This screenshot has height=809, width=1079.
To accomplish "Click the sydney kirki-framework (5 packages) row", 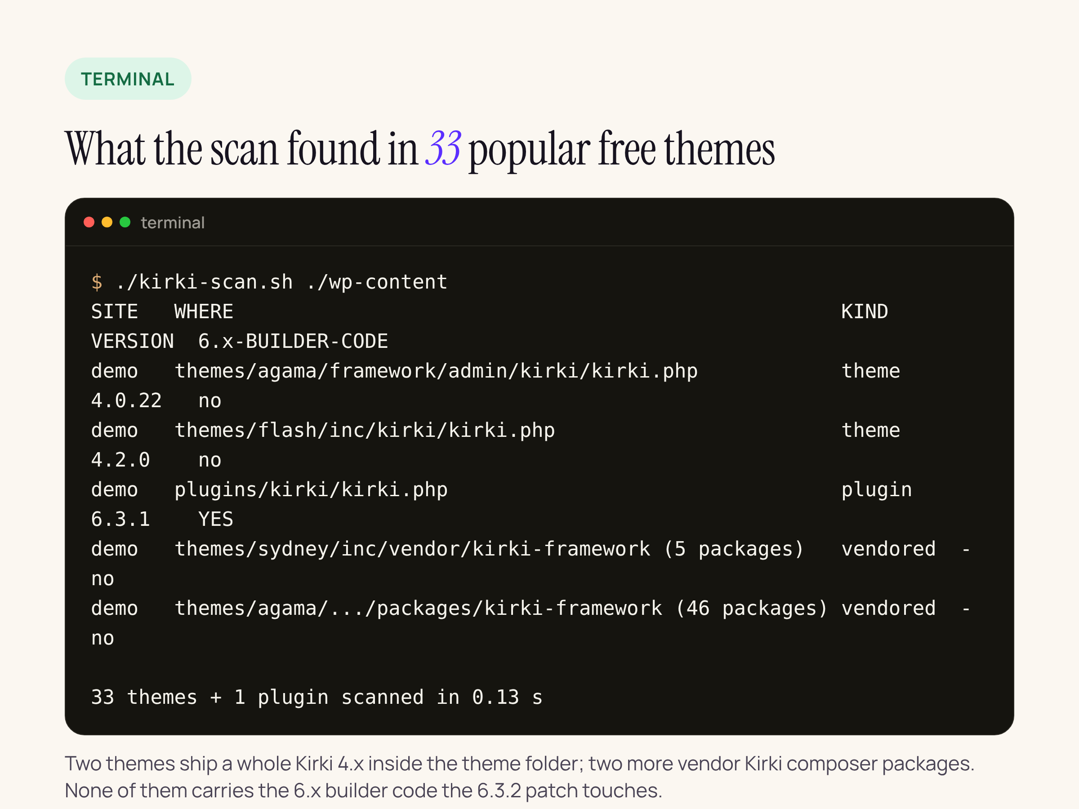I will [x=531, y=564].
